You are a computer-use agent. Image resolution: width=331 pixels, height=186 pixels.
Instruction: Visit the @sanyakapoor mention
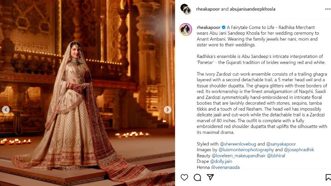point(281,144)
